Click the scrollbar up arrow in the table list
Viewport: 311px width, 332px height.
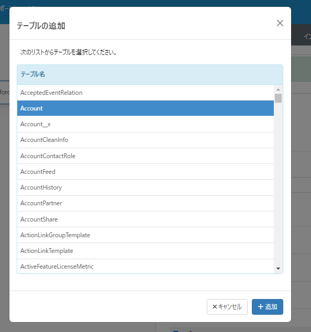click(278, 90)
